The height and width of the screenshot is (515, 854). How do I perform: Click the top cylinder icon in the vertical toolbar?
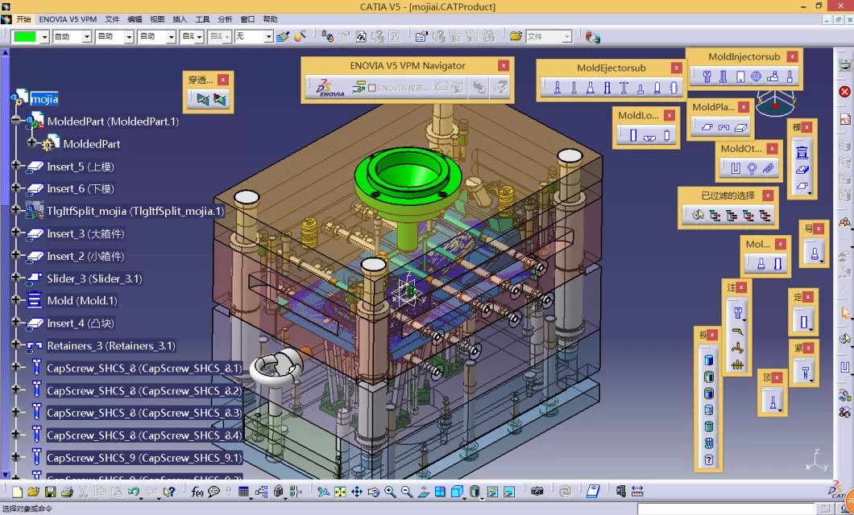click(x=709, y=360)
